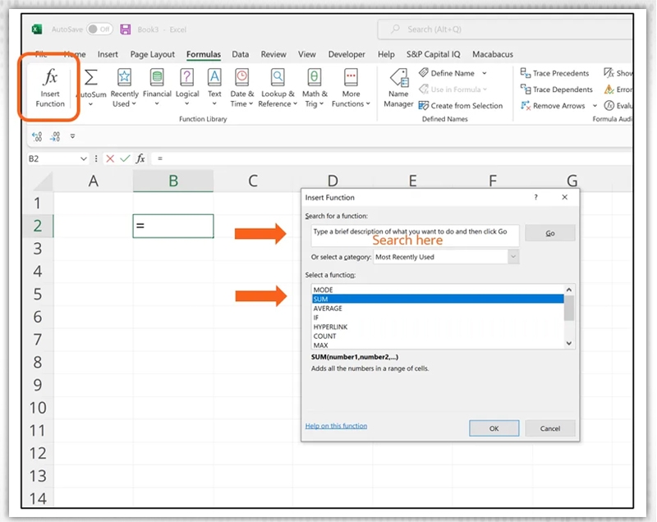This screenshot has width=657, height=522.
Task: Open the Logical functions icon
Action: (187, 79)
